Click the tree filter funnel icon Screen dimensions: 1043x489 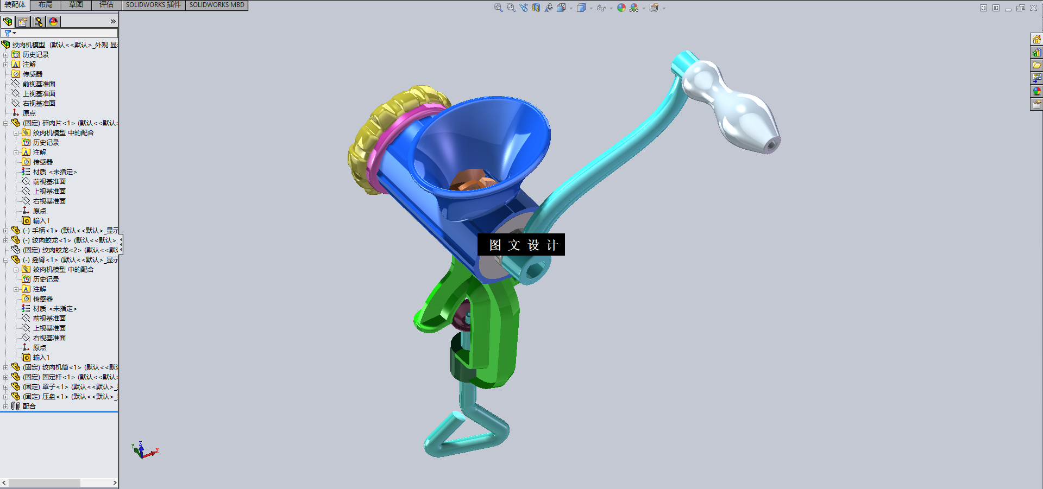point(8,33)
